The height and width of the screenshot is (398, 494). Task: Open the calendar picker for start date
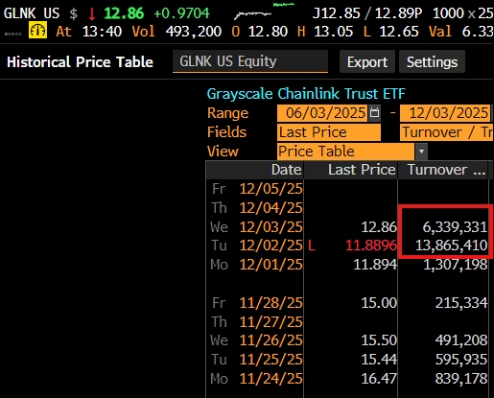374,113
